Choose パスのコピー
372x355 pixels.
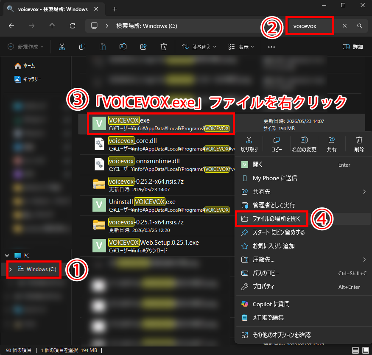point(303,273)
